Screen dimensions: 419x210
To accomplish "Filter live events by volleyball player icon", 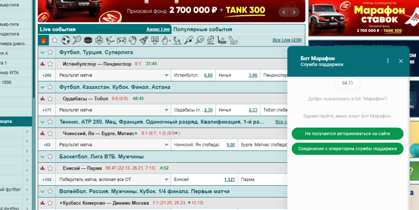I will click(x=110, y=40).
